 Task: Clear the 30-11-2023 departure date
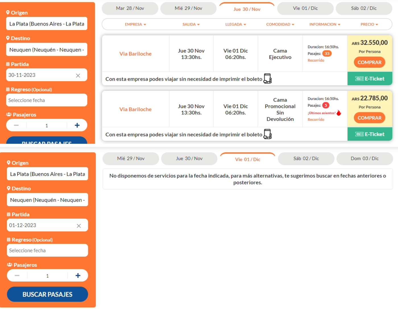(x=78, y=76)
